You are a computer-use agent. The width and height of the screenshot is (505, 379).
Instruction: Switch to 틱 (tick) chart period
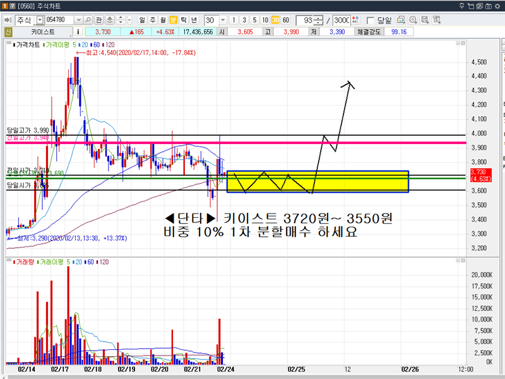pos(182,20)
